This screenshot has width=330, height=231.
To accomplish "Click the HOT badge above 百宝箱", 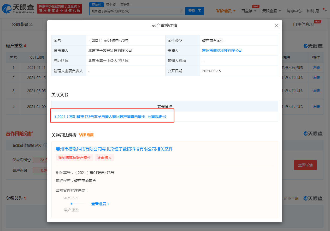I will (256, 6).
